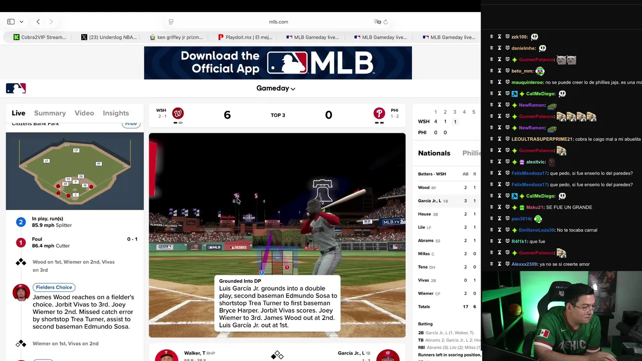Viewport: 642px width, 361px height.
Task: Click the translate page icon
Action: pyautogui.click(x=377, y=22)
